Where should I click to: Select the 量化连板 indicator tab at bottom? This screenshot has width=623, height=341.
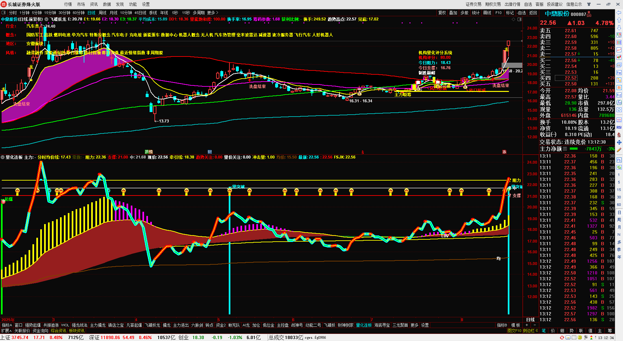click(364, 325)
